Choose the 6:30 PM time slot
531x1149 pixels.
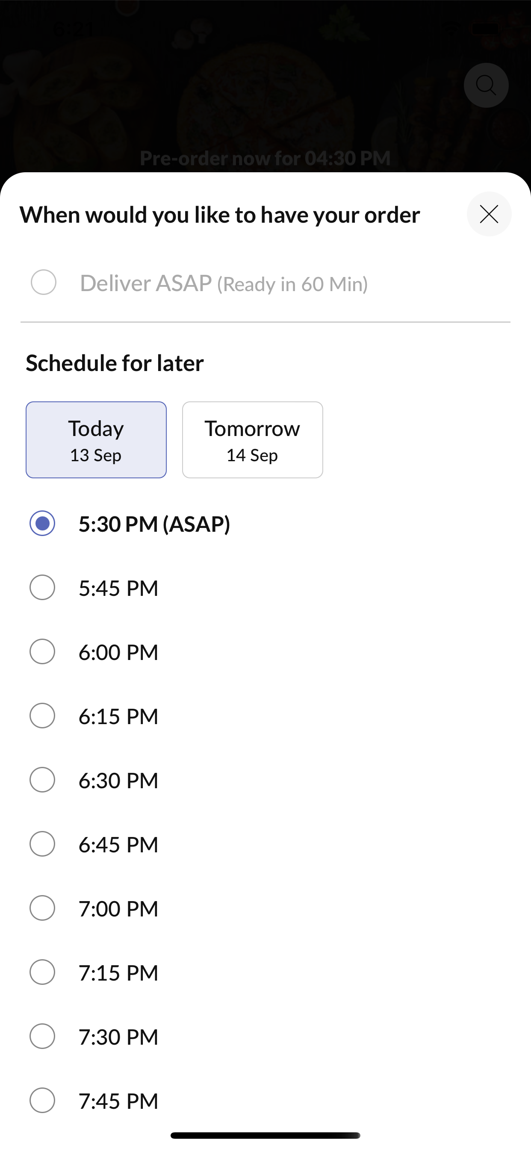point(42,780)
